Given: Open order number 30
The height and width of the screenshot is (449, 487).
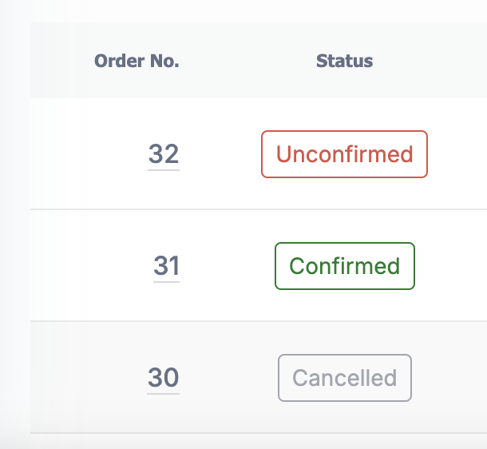Looking at the screenshot, I should (x=164, y=378).
